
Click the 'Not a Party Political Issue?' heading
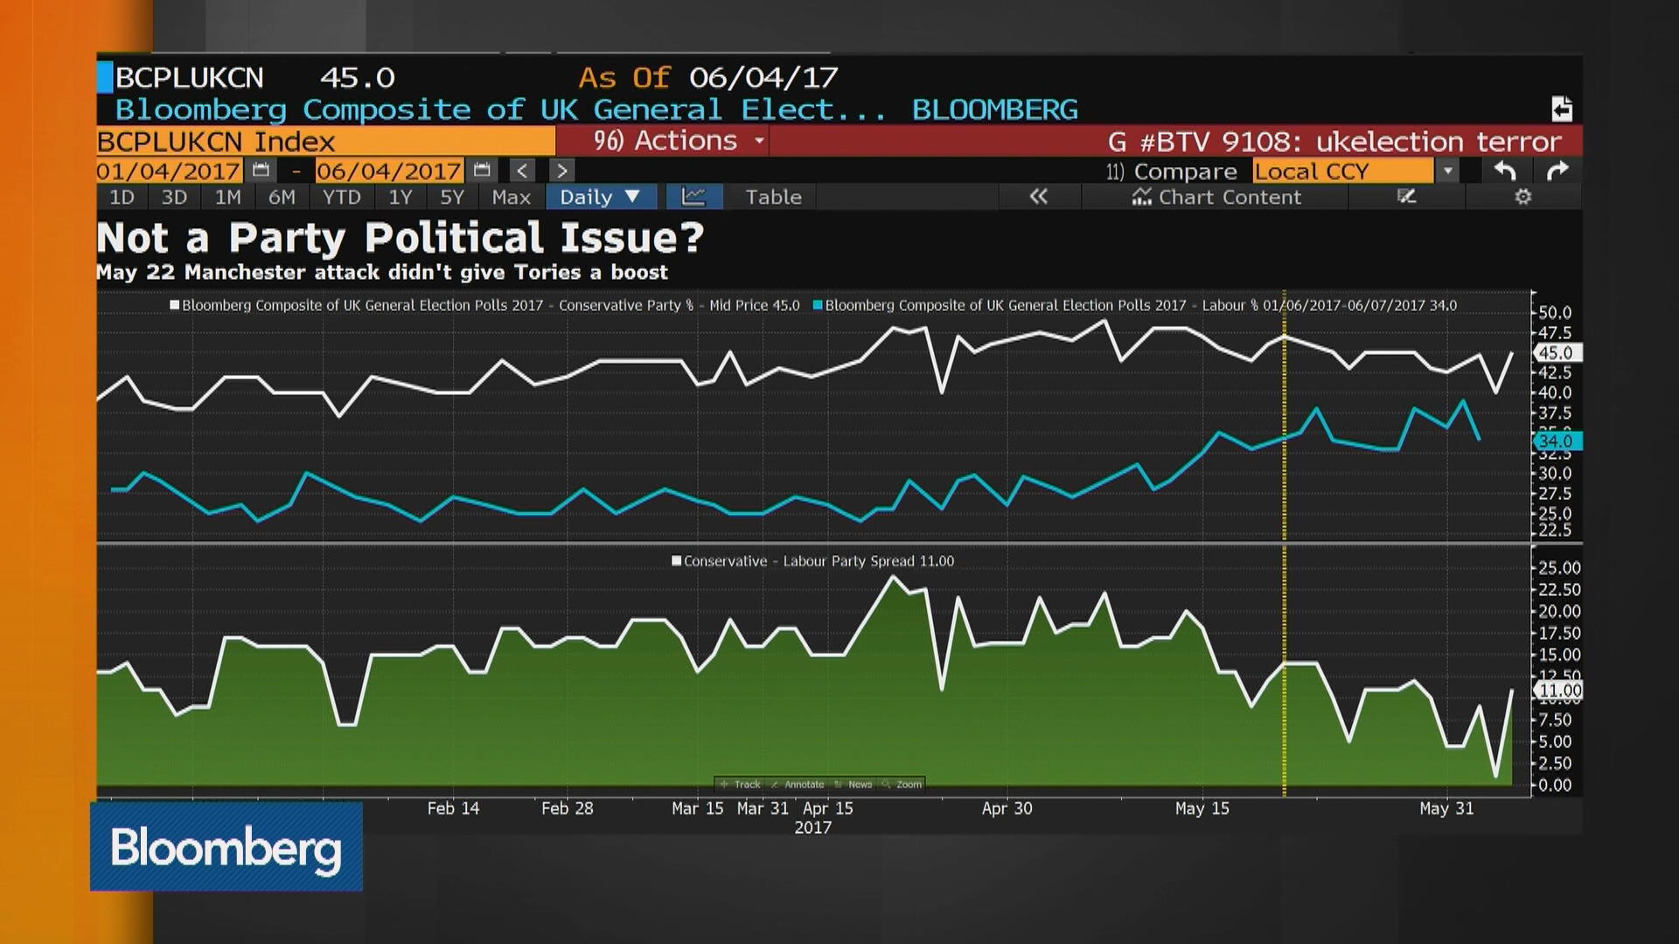(401, 237)
